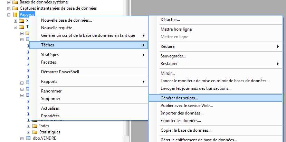Image resolution: width=286 pixels, height=142 pixels.
Task: Click Exporter les données... option
Action: point(181,121)
